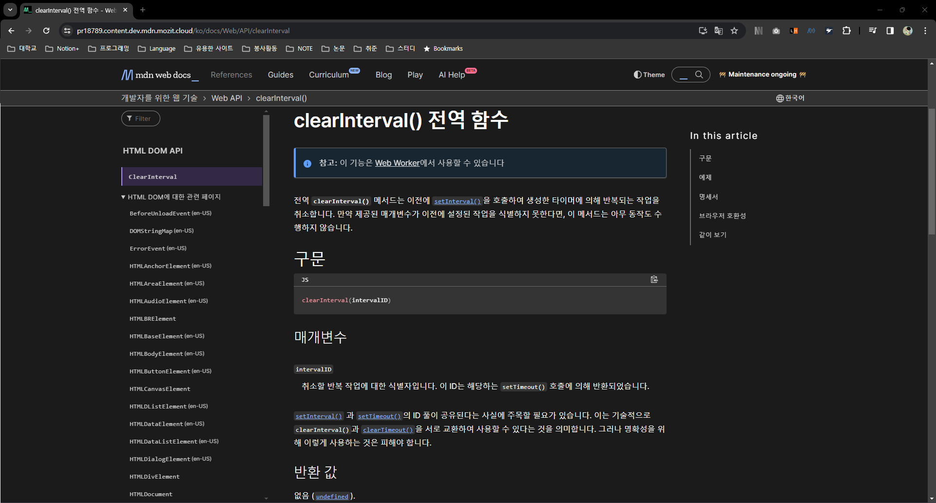This screenshot has height=503, width=936.
Task: Translate this page icon
Action: tap(718, 31)
